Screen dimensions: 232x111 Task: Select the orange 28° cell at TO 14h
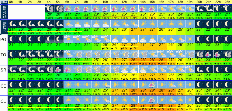[x=143, y=60]
